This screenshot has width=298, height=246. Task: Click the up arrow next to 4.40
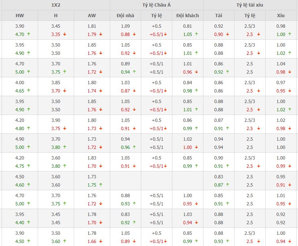point(29,223)
